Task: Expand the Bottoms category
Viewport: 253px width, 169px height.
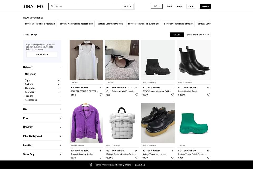Action: click(x=59, y=84)
